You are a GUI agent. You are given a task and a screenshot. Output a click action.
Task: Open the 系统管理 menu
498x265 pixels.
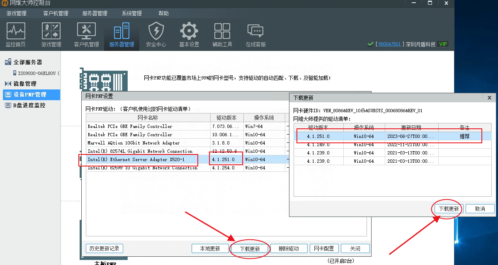coord(132,13)
